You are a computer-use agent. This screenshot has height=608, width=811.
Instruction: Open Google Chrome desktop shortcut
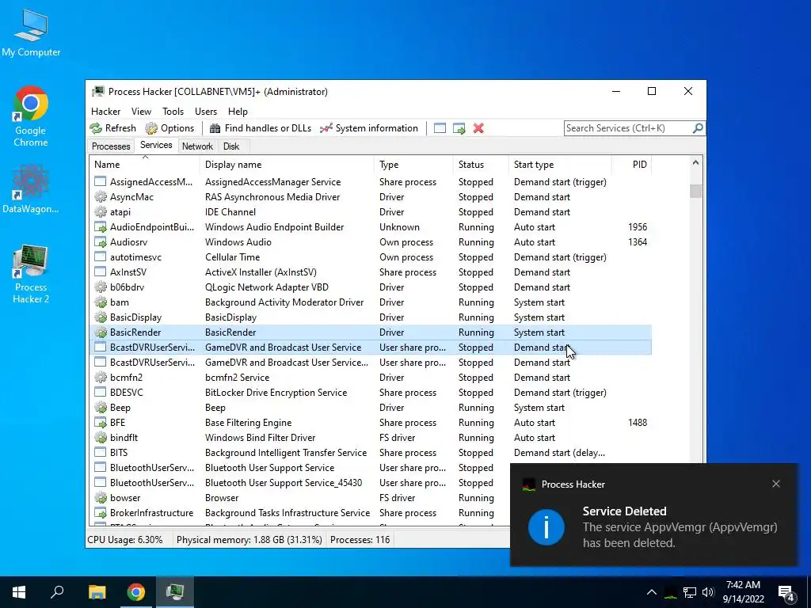(x=31, y=116)
